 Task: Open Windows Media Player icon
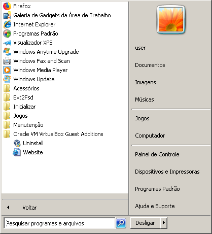point(7,70)
